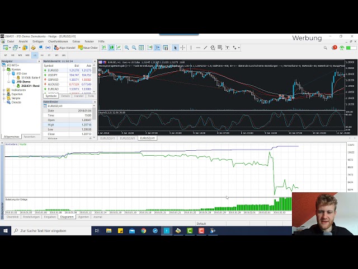The width and height of the screenshot is (358, 269).
Task: Open the Chartfunktionen menu
Action: click(x=58, y=41)
